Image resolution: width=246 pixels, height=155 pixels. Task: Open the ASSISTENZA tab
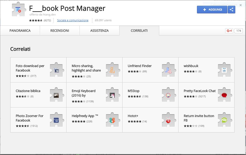pos(99,30)
